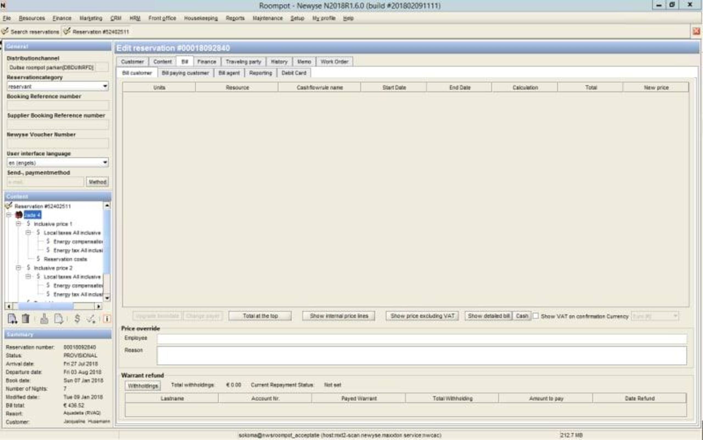Click the Total at the top button
703x440 pixels.
260,316
